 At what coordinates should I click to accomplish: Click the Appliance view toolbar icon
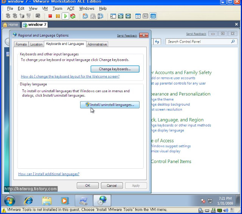click(145, 16)
